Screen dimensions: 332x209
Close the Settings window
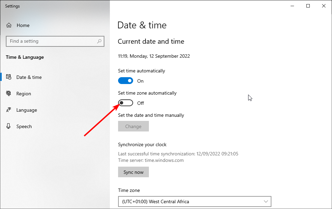324,6
